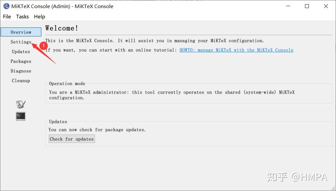The height and width of the screenshot is (191, 336).
Task: Click the Welcome! heading text
Action: click(x=62, y=28)
